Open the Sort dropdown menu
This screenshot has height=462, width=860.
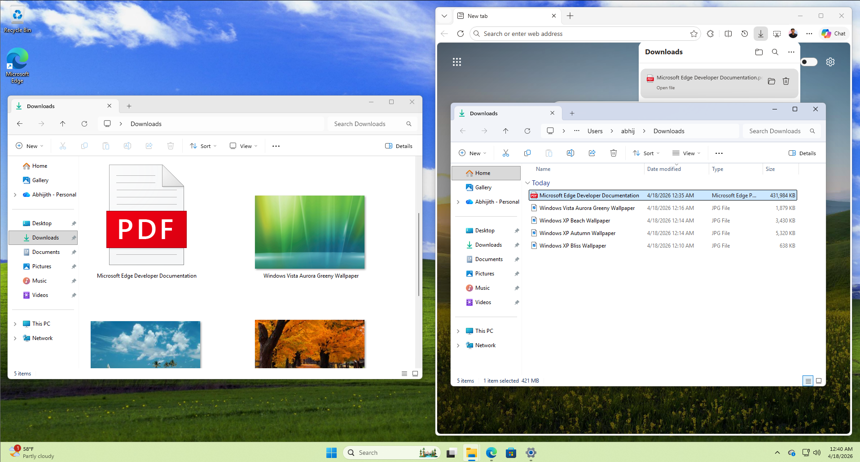pyautogui.click(x=645, y=153)
